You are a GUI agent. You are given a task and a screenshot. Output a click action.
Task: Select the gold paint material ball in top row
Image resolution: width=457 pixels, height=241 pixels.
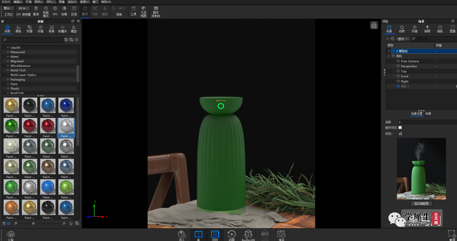(x=11, y=105)
